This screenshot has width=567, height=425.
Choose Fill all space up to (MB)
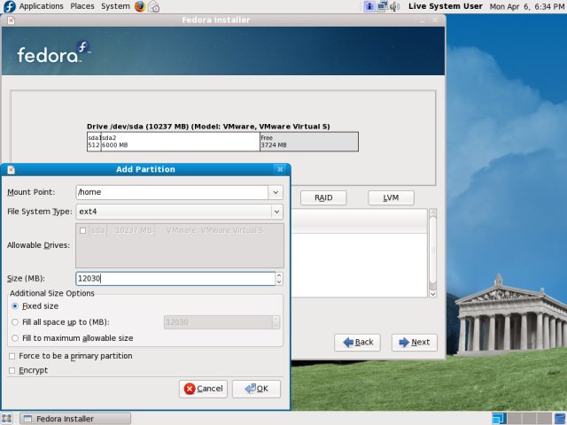pyautogui.click(x=15, y=322)
